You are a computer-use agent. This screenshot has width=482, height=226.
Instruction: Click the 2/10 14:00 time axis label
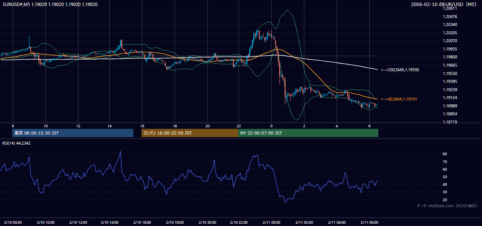click(x=110, y=222)
